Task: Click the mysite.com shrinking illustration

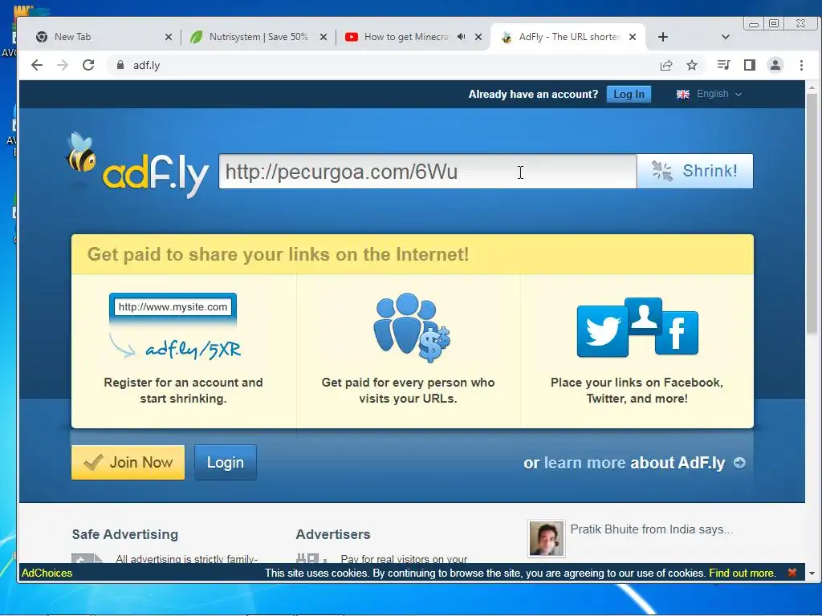Action: tap(174, 326)
